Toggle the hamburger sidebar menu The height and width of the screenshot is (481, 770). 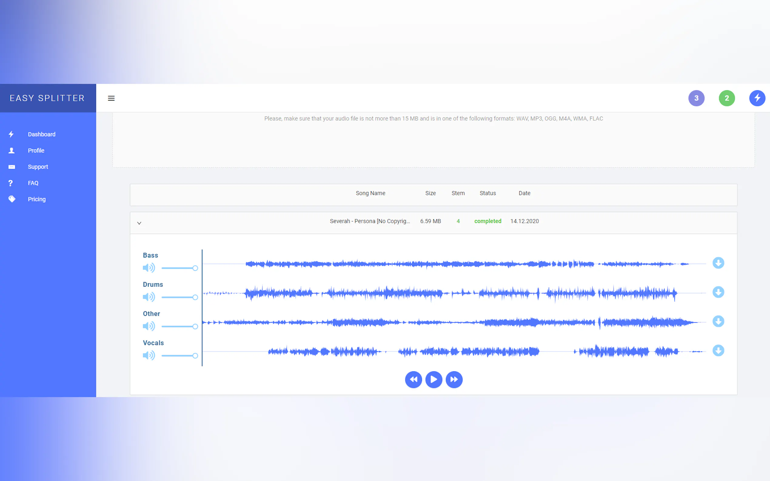coord(111,98)
